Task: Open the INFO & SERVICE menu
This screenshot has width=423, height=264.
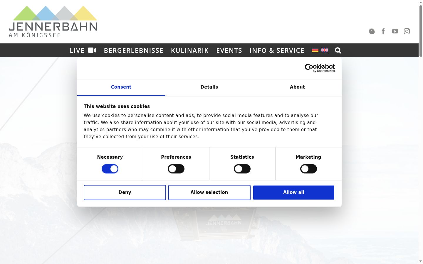Action: tap(277, 50)
